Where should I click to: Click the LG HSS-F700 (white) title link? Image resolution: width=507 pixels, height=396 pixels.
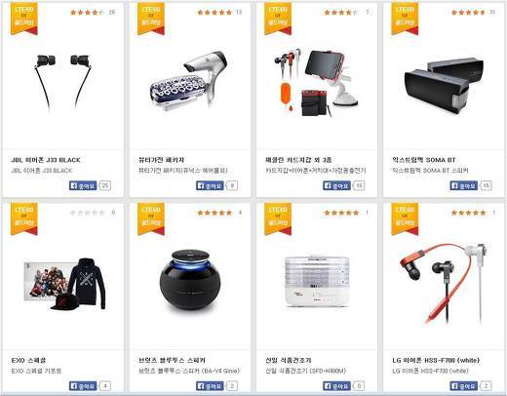pos(436,360)
